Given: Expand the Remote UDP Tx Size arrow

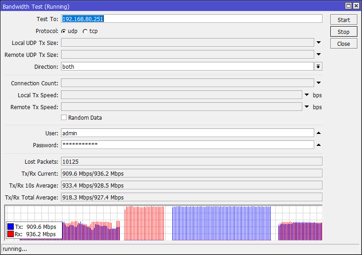Looking at the screenshot, I should pyautogui.click(x=318, y=55).
